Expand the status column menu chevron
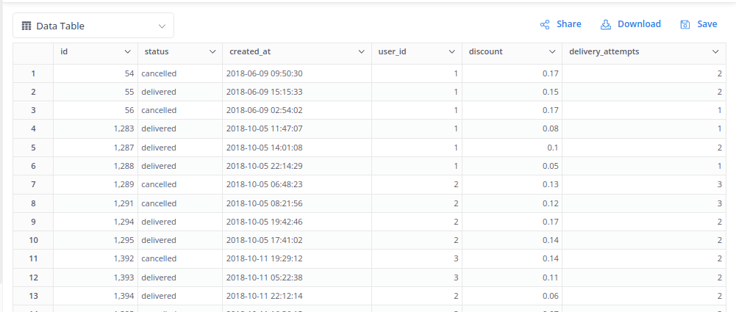The height and width of the screenshot is (312, 736). pyautogui.click(x=212, y=52)
